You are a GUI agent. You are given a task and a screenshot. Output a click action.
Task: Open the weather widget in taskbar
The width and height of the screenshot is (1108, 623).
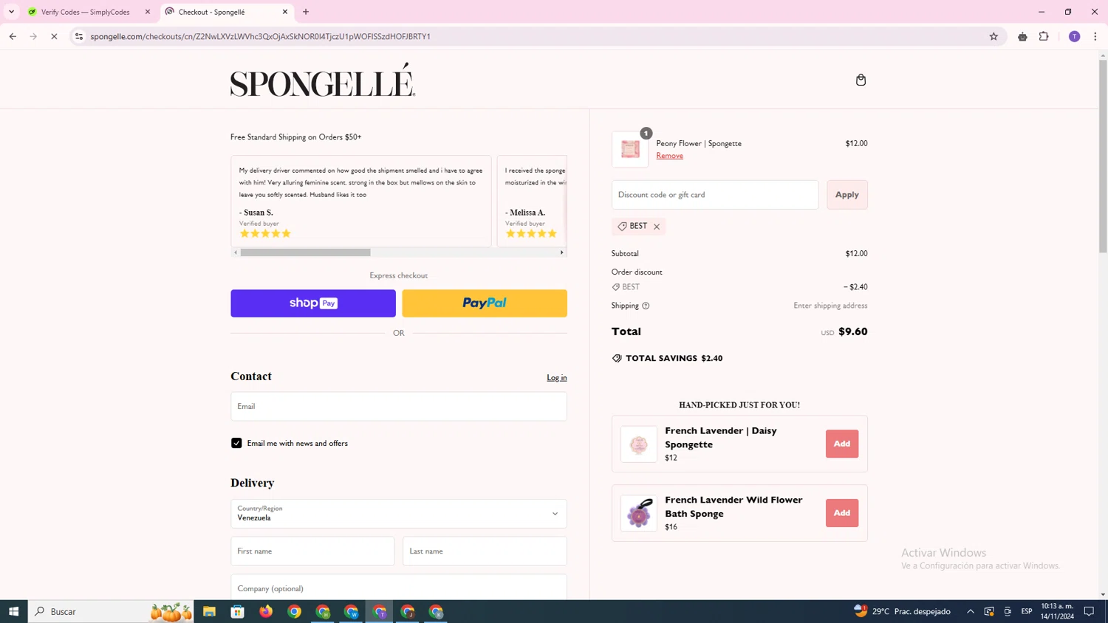tap(903, 611)
